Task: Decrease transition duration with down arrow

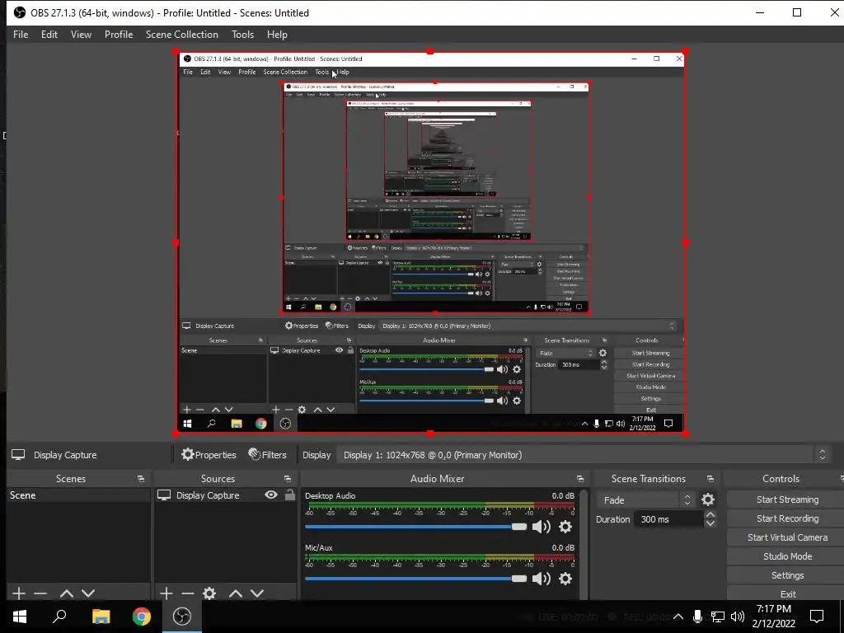Action: [710, 523]
